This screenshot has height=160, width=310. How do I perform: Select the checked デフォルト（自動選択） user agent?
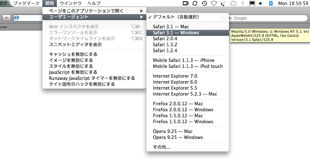tap(176, 17)
